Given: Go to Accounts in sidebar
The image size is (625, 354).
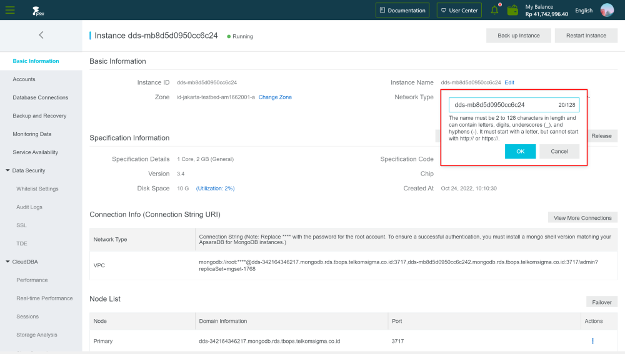Looking at the screenshot, I should click(24, 79).
